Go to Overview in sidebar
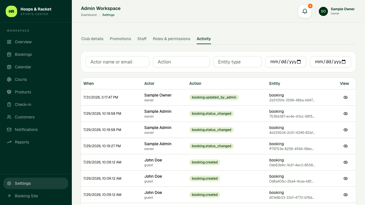 pyautogui.click(x=36, y=42)
